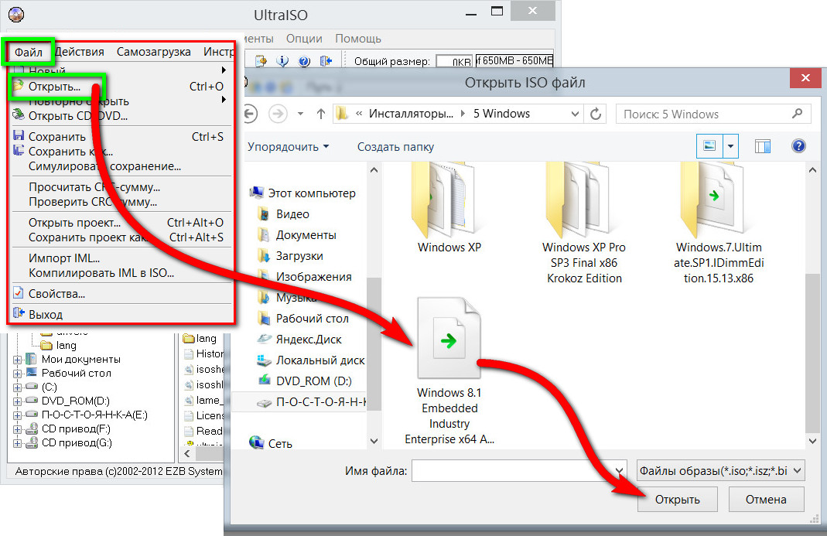Expand the address bar history dropdown

[575, 114]
